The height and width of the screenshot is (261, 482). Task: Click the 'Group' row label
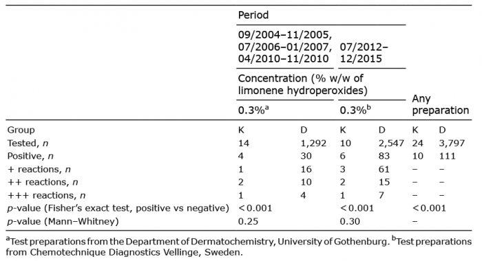[x=21, y=130]
